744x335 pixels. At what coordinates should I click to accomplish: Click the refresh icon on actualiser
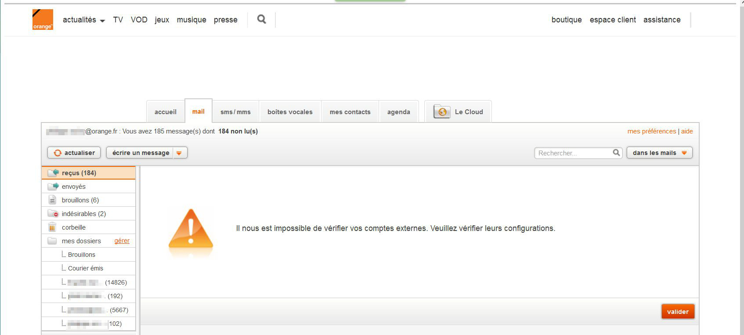click(58, 153)
